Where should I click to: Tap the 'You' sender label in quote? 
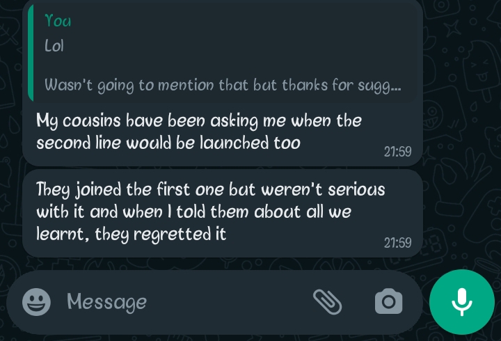[x=58, y=21]
